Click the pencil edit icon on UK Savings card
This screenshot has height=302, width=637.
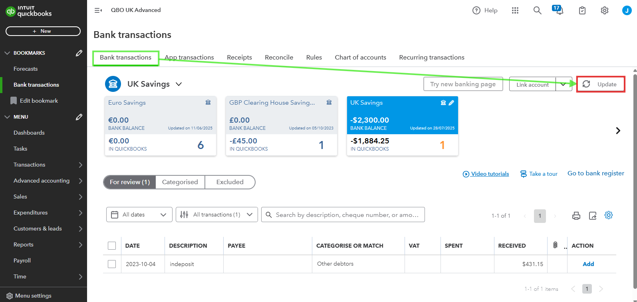point(451,103)
